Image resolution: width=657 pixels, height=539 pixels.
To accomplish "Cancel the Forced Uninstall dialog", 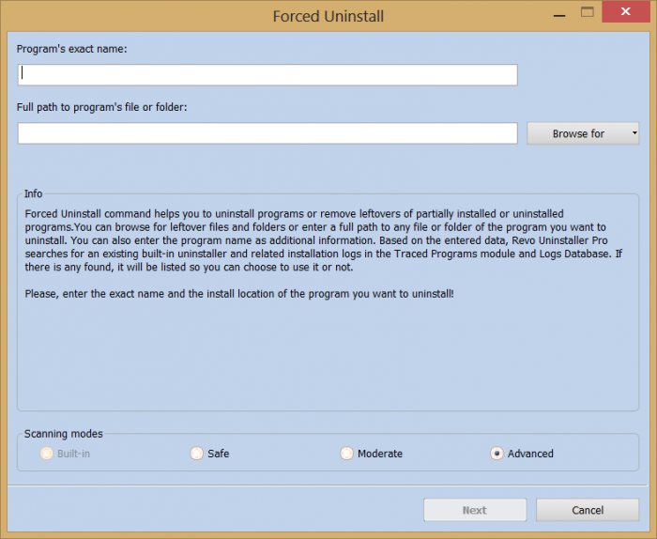I will pos(588,510).
